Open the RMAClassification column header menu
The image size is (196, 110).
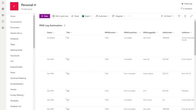132,33
